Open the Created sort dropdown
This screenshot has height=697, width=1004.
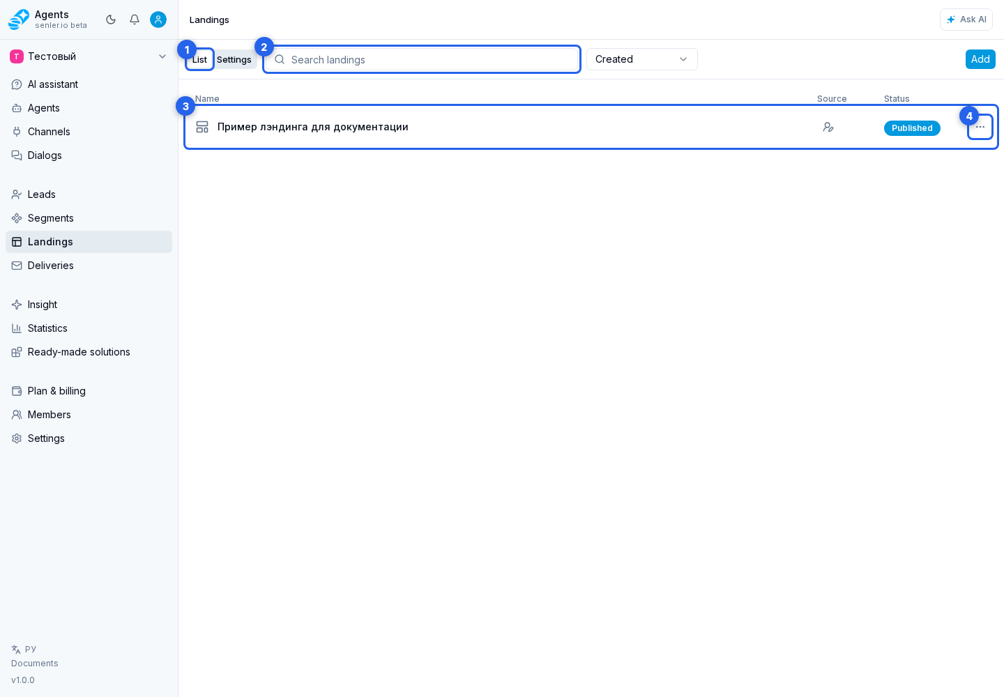click(642, 59)
